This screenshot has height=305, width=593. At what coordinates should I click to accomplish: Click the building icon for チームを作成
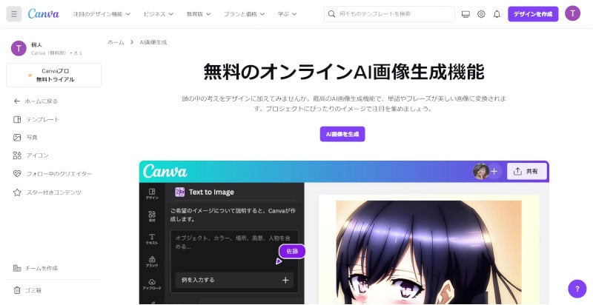(x=17, y=268)
